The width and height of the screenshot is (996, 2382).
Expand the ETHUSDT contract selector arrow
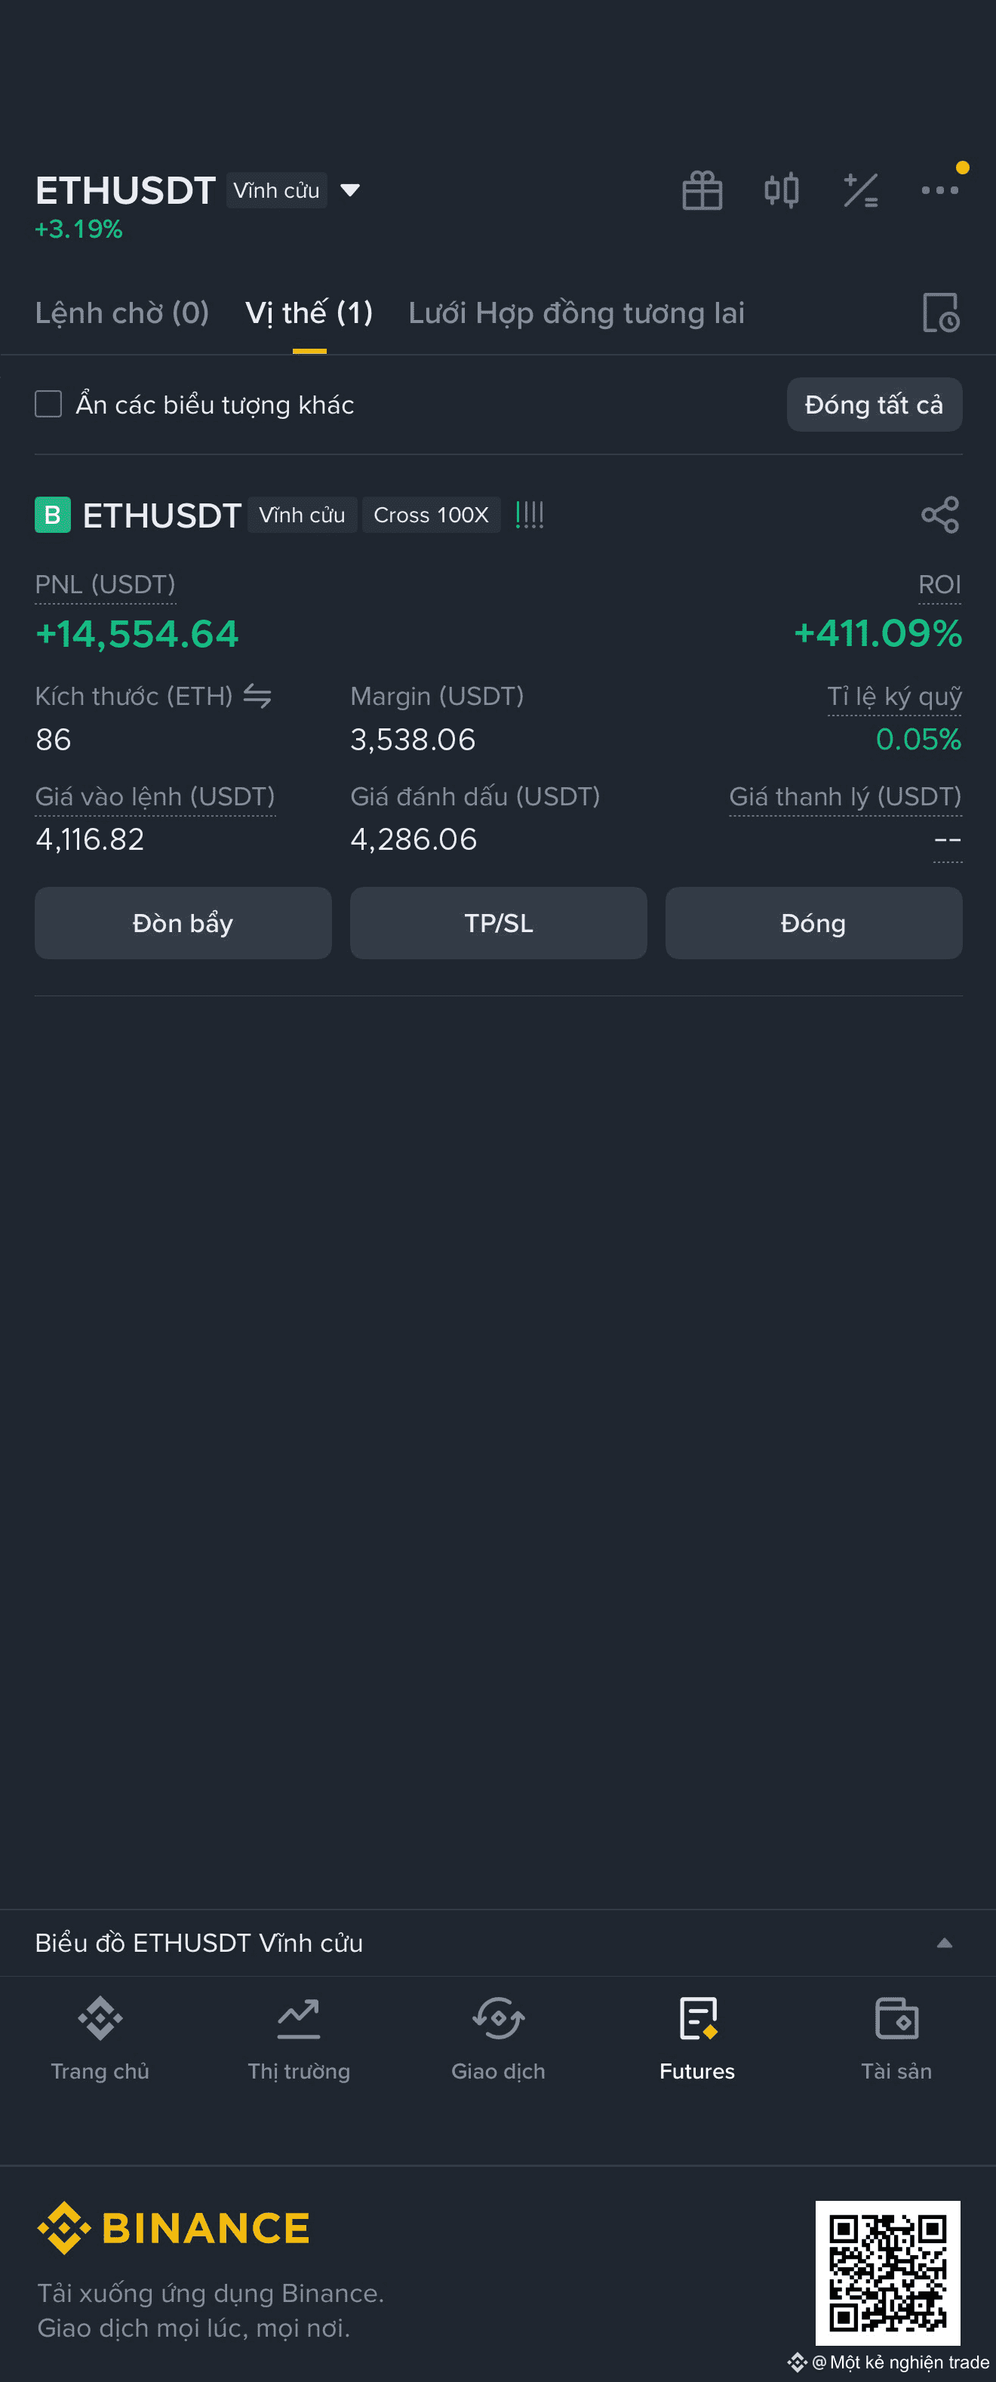click(349, 190)
